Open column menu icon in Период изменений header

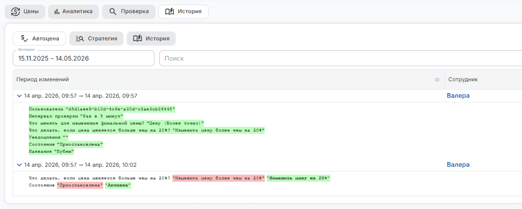[x=437, y=80]
